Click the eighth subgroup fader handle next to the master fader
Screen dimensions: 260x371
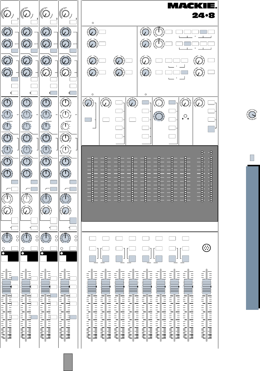point(188,287)
